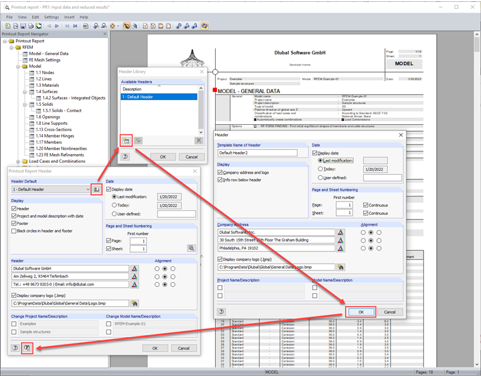Click help icon in the Header dialog
Screen dimensions: 481x377
pyautogui.click(x=221, y=312)
